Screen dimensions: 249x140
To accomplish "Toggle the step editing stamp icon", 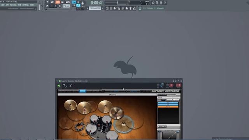I will coord(82,3).
